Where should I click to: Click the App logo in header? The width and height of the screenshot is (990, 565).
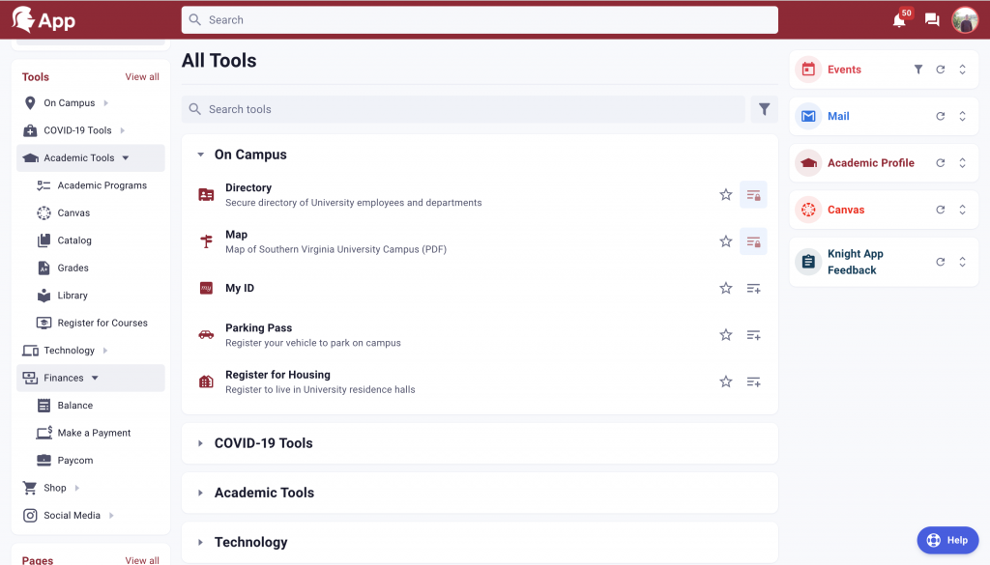[44, 20]
